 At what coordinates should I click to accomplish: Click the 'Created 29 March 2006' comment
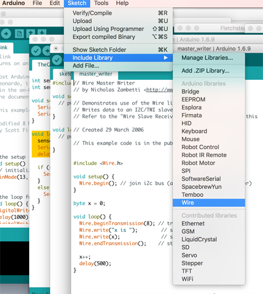(108, 130)
